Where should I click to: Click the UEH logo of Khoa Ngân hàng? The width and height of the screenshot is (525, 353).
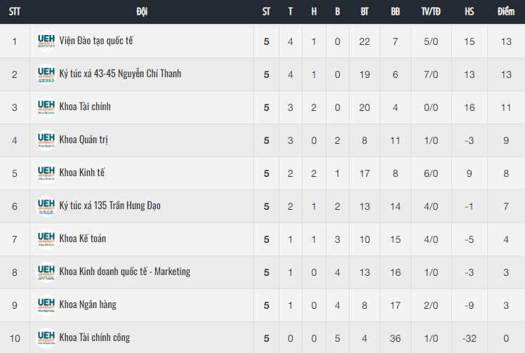46,305
